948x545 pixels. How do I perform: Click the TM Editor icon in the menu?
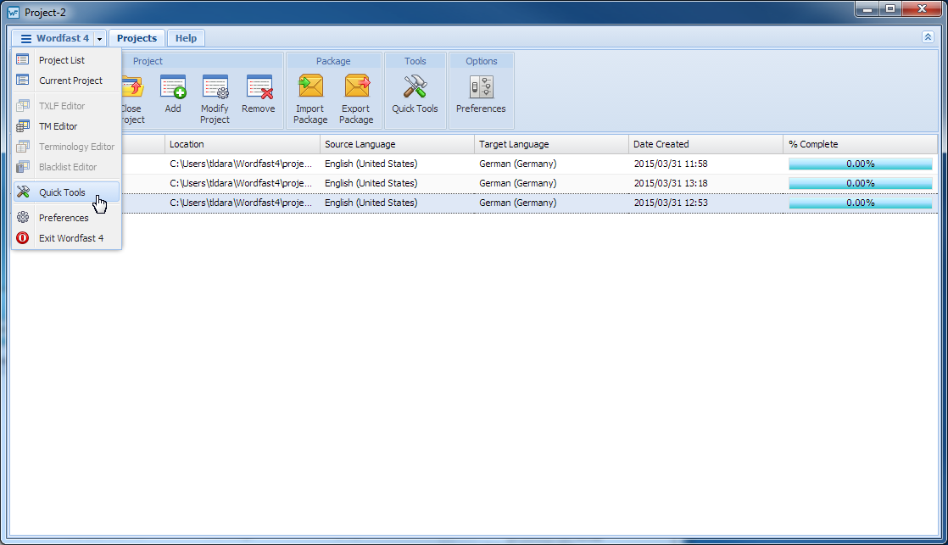click(x=22, y=125)
